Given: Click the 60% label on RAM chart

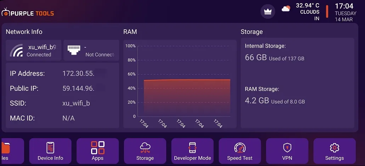Looking at the screenshot, I should pyautogui.click(x=131, y=74).
